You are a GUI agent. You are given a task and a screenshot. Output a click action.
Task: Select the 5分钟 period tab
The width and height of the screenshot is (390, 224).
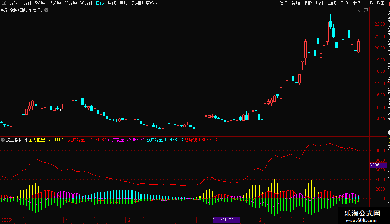coord(40,3)
